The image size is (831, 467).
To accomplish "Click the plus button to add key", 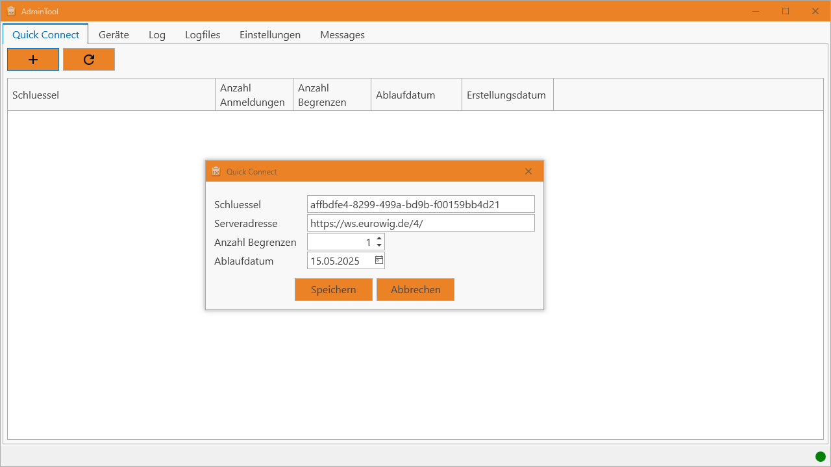I will [33, 60].
